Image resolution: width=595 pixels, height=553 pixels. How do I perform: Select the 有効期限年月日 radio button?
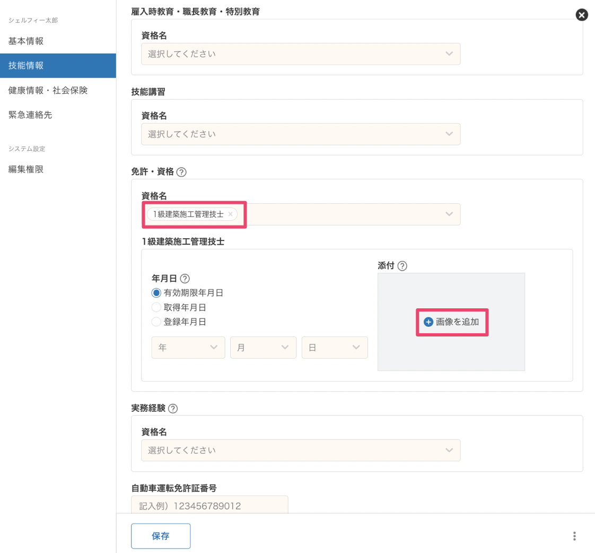156,293
